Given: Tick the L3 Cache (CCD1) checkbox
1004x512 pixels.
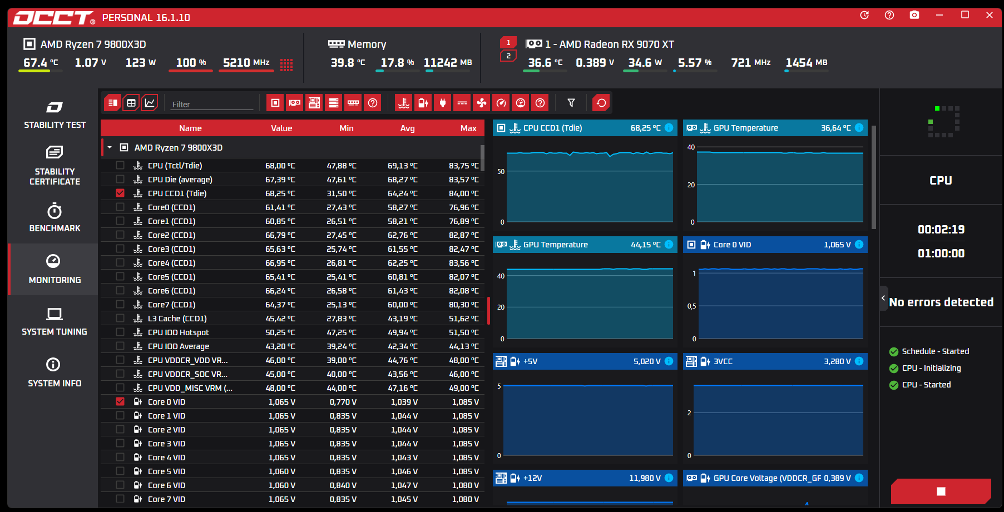Looking at the screenshot, I should pos(120,318).
